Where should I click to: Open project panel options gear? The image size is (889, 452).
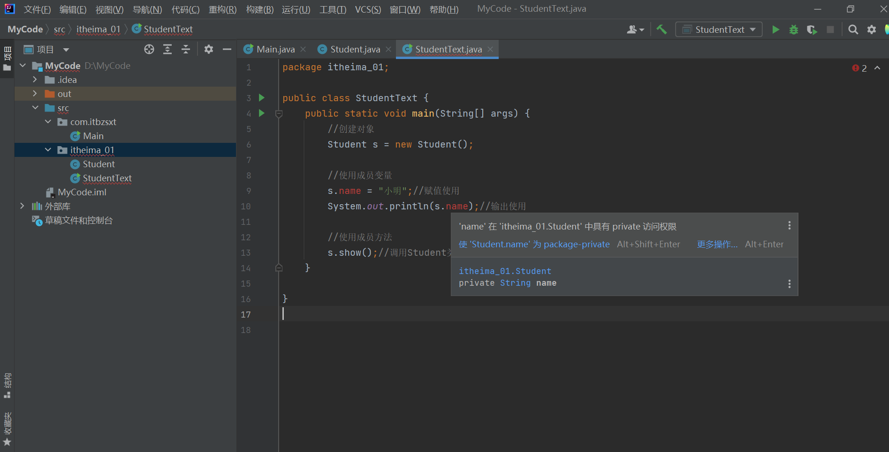[x=209, y=49]
